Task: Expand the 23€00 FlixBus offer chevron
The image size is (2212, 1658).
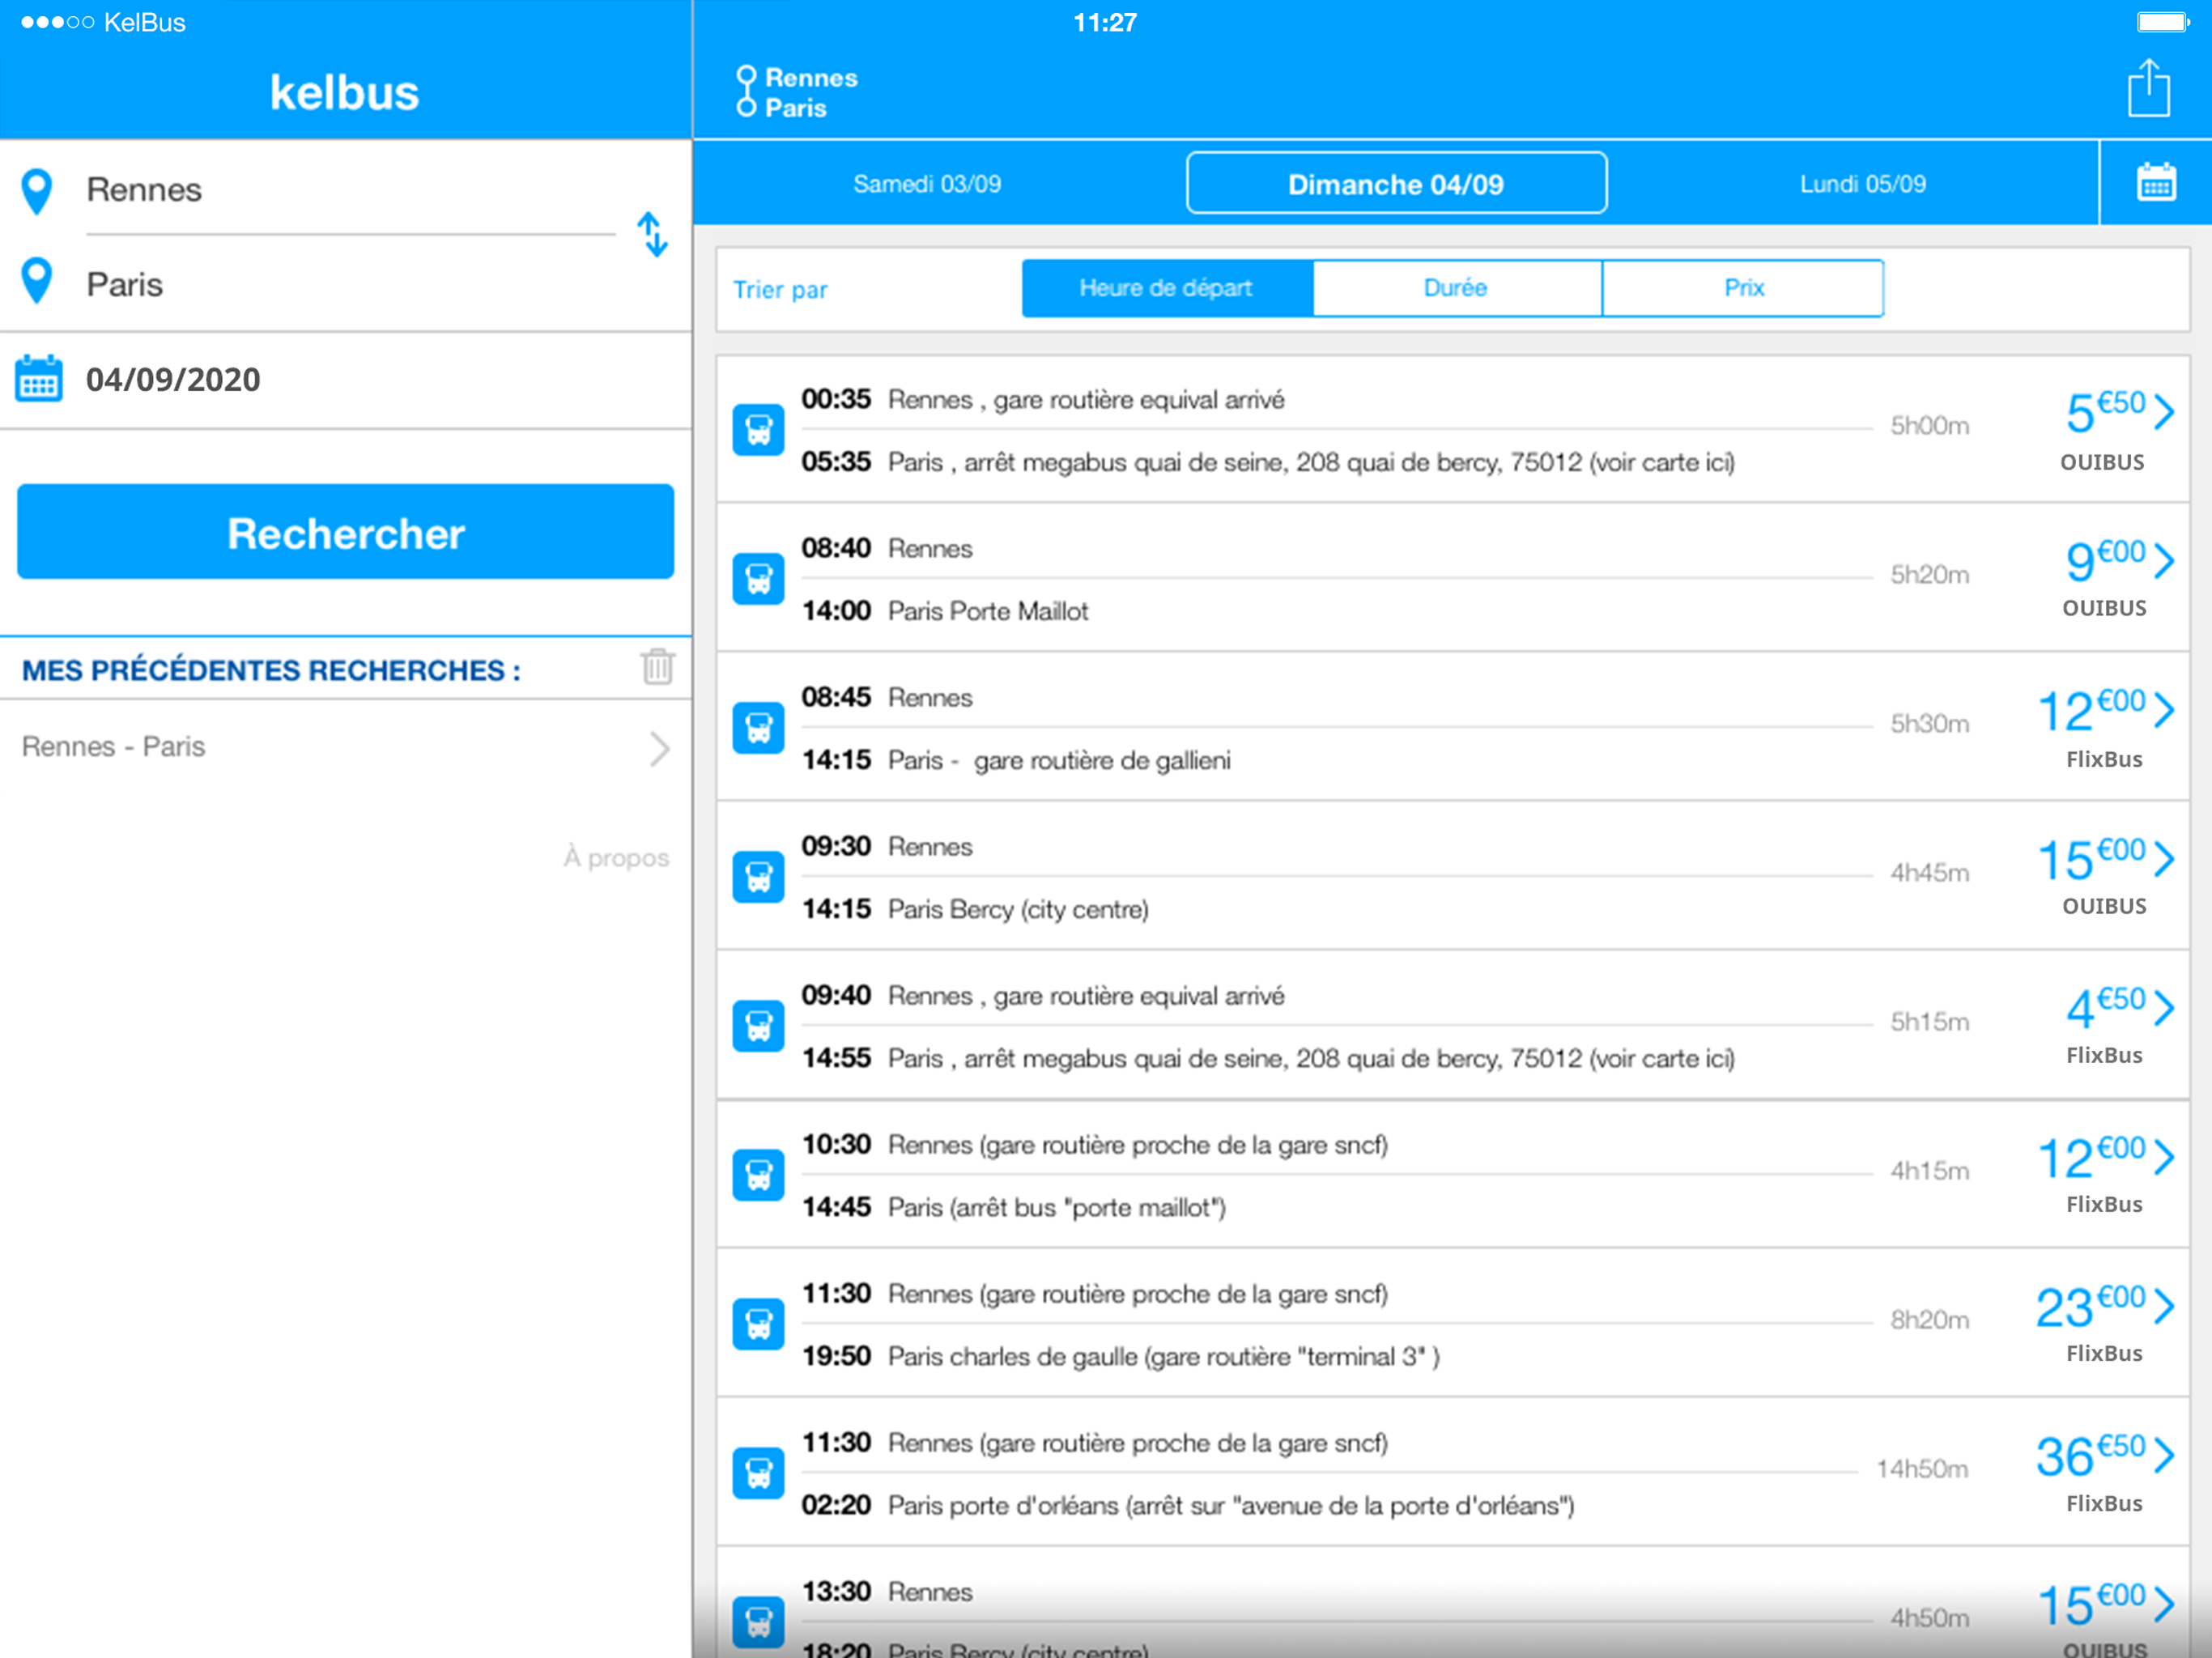Action: coord(2164,1305)
